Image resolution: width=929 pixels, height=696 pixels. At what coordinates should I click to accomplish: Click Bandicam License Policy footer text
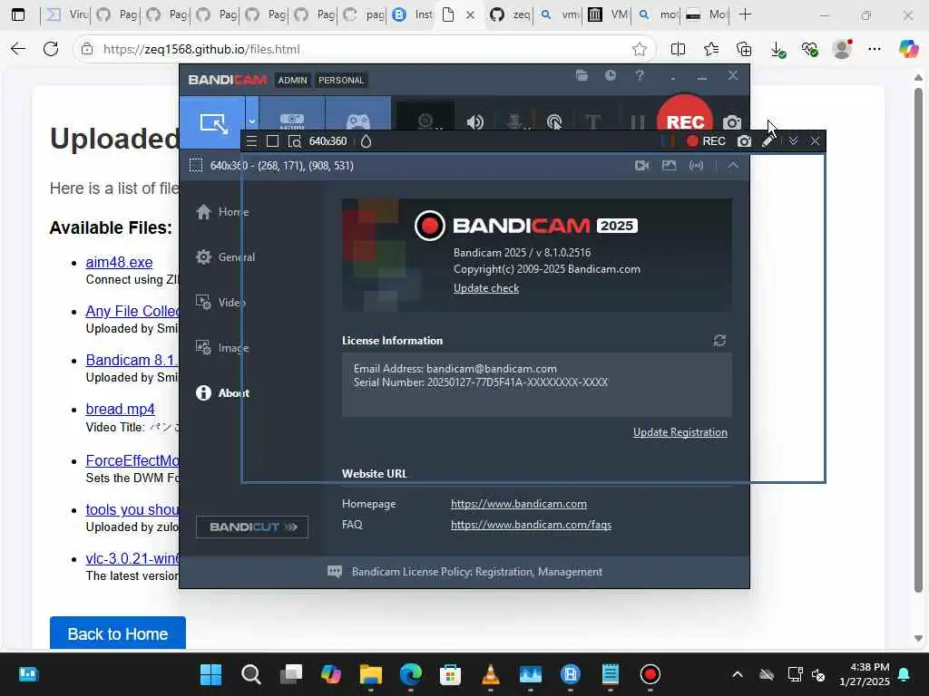click(x=477, y=572)
